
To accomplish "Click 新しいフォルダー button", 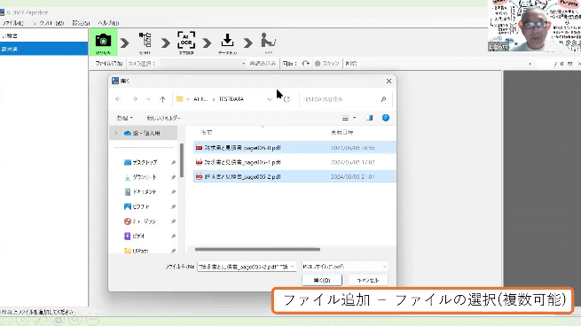I will point(163,118).
